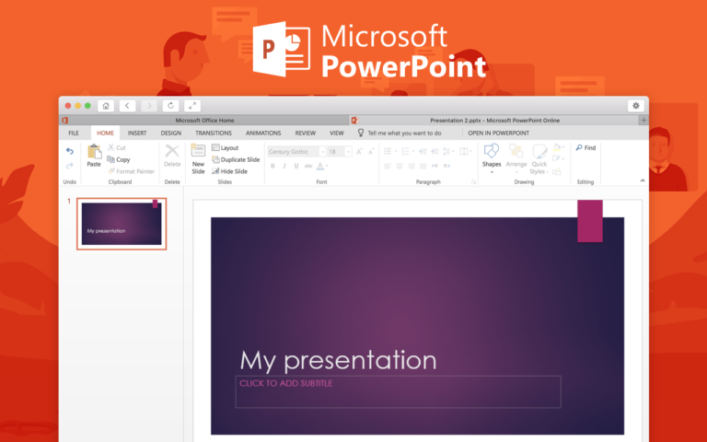The image size is (707, 442).
Task: Click the browser home icon
Action: point(106,106)
